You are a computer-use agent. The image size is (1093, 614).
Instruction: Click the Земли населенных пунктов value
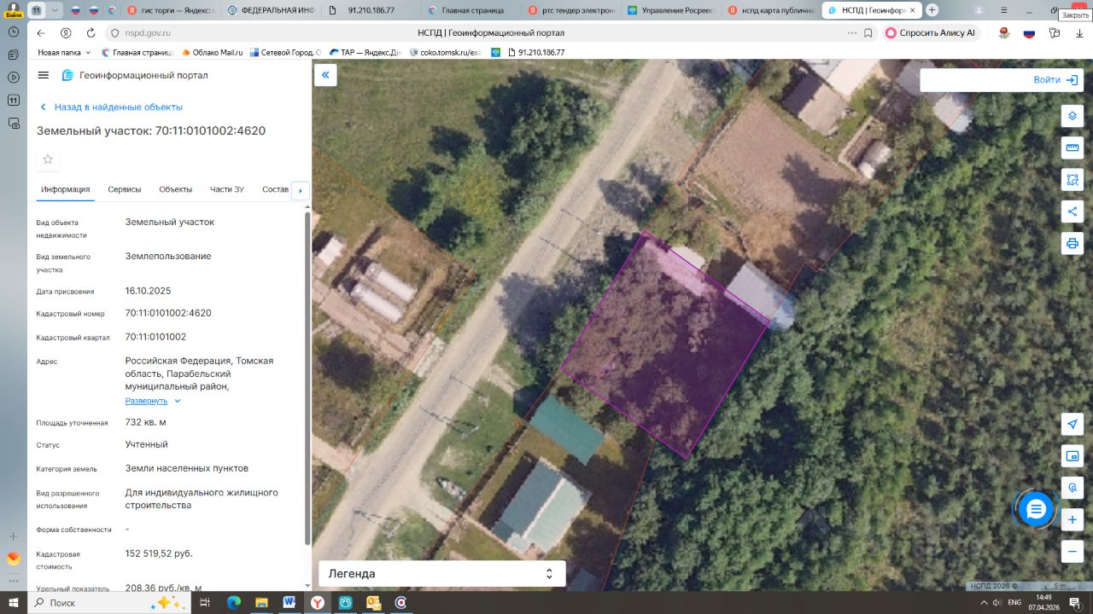(187, 468)
